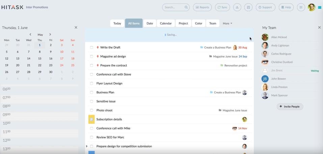Screen dimensions: 323x154
Task: Open the list menu icon button
Action: [301, 7]
